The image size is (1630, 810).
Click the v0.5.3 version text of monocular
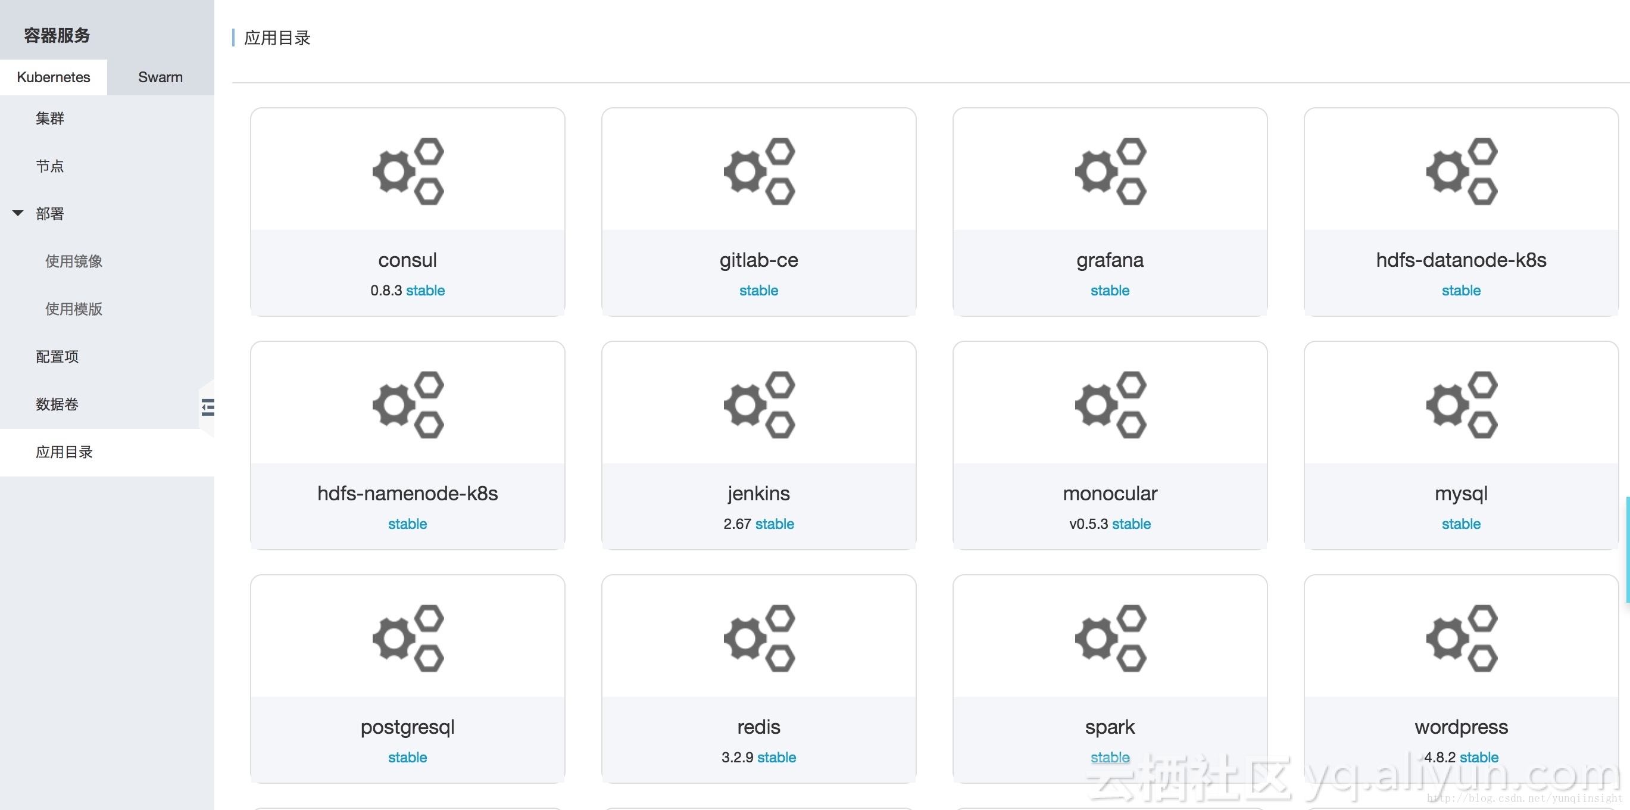(1088, 524)
